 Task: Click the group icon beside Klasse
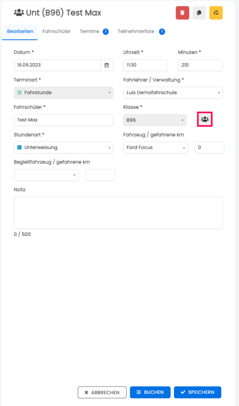pyautogui.click(x=205, y=119)
